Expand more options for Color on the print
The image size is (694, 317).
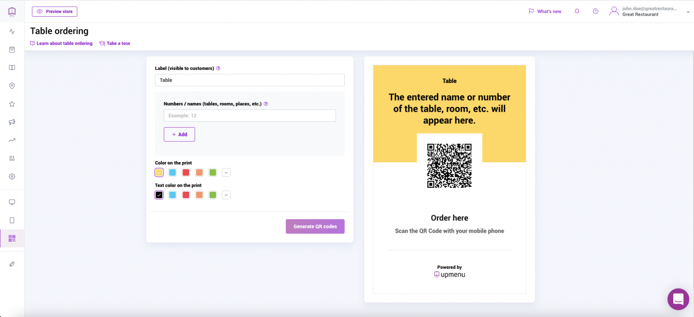point(226,172)
